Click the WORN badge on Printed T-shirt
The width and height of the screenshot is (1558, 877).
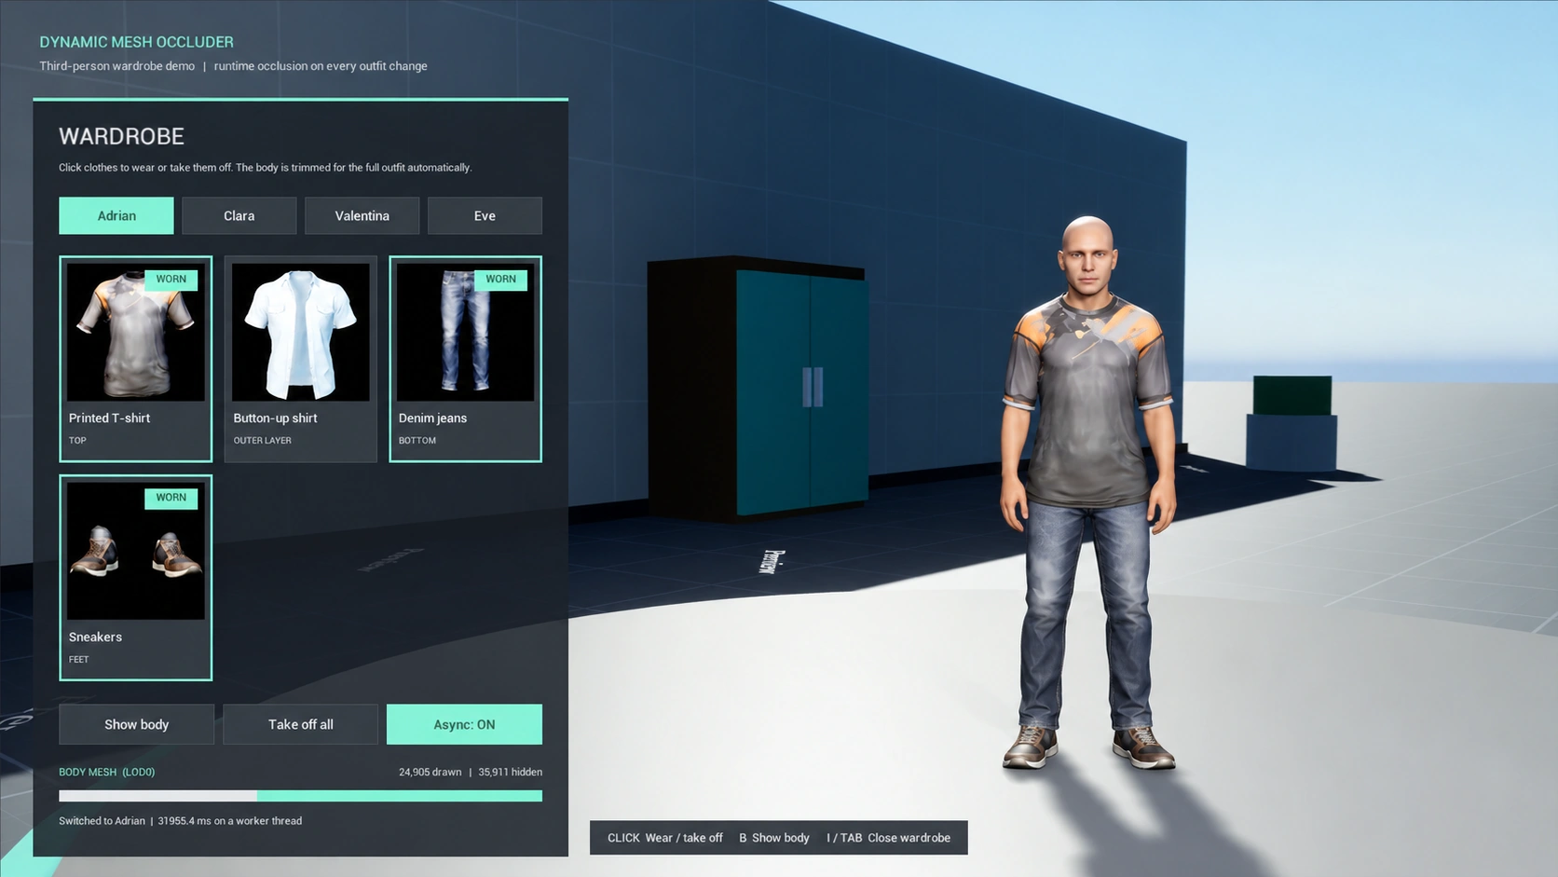(171, 279)
